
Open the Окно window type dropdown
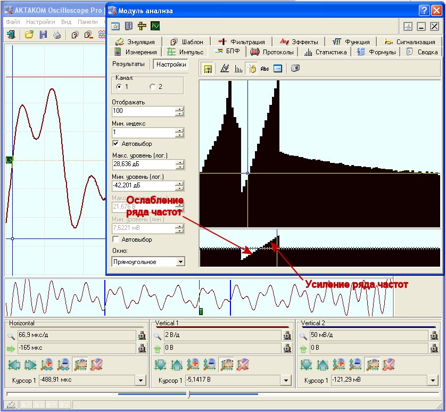[180, 262]
